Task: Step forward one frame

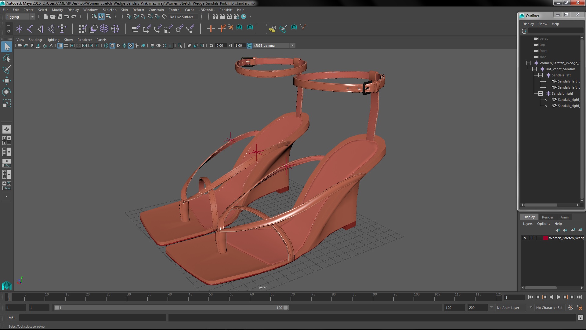Action: coord(572,297)
